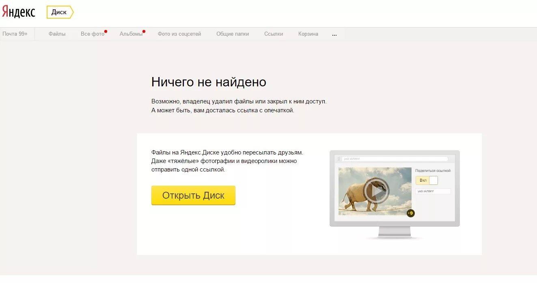The width and height of the screenshot is (537, 283).
Task: Switch to Все фото tab
Action: tap(93, 34)
